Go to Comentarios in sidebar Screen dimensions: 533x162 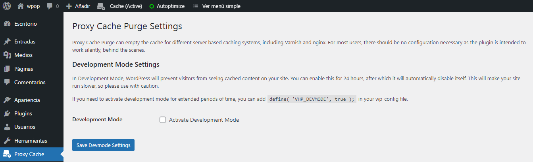click(30, 82)
